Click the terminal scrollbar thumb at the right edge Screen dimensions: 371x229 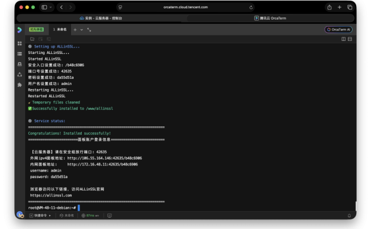point(356,206)
